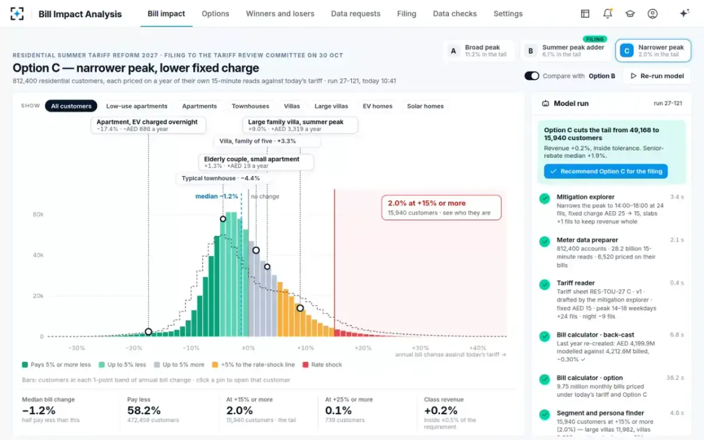Open the Villa family of five pin

click(267, 266)
